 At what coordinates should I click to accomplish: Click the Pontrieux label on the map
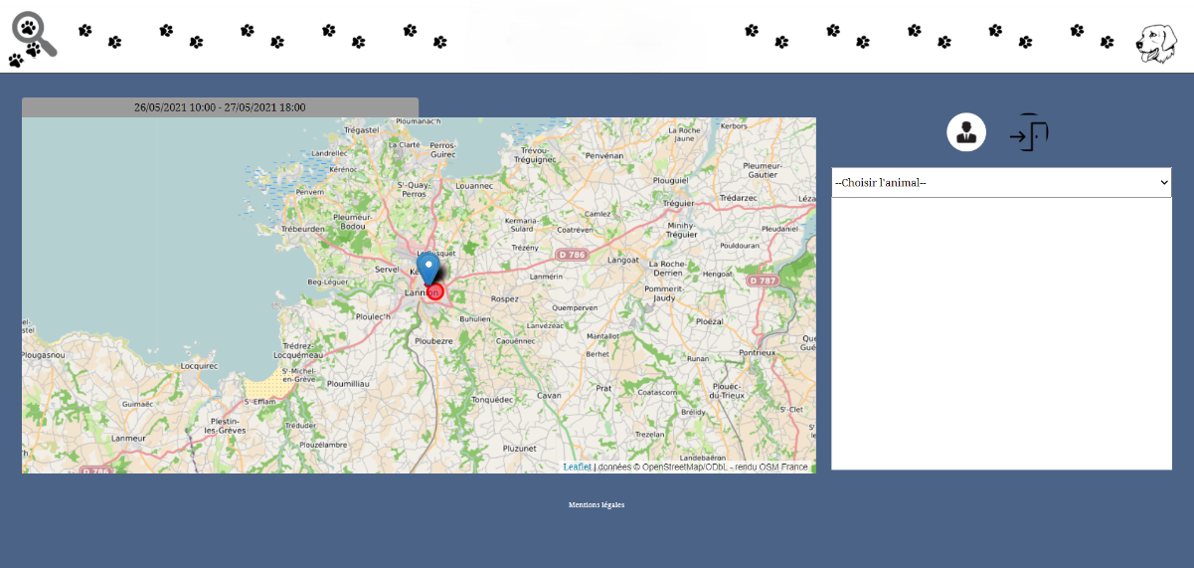(757, 352)
